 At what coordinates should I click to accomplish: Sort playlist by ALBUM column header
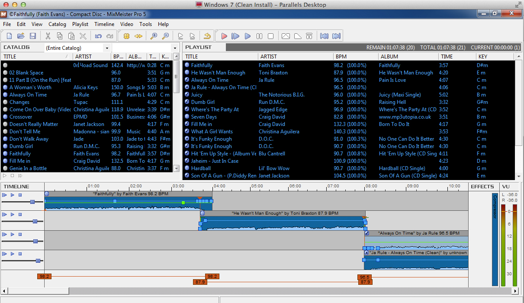[408, 56]
